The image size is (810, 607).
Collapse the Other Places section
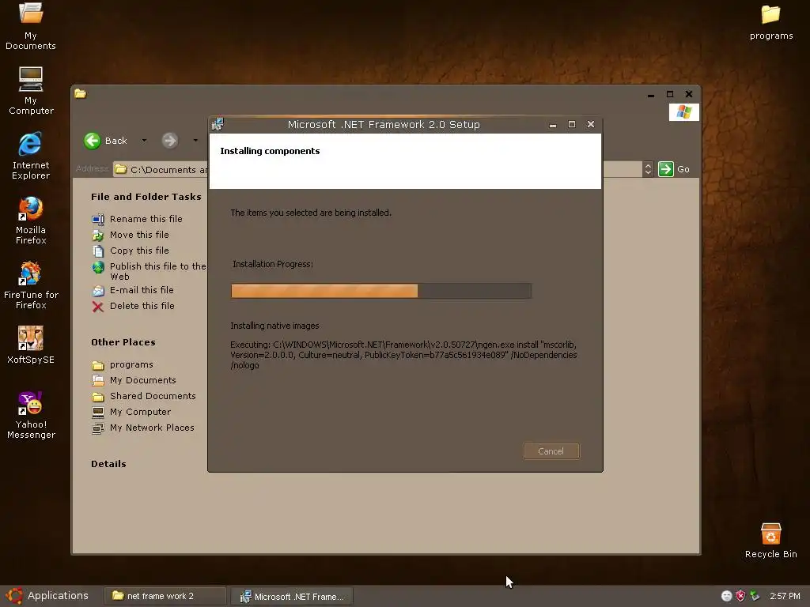tap(123, 342)
